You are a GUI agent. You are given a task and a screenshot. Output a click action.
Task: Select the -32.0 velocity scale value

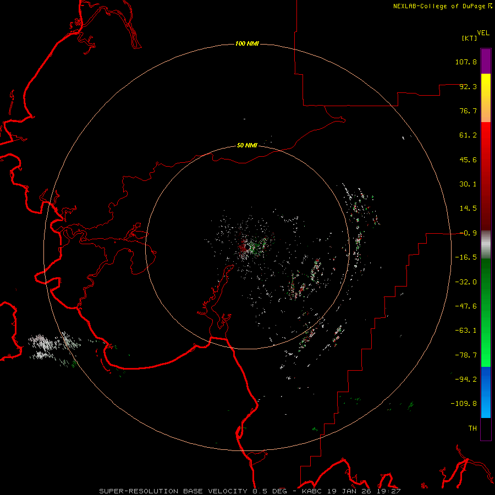(x=466, y=282)
